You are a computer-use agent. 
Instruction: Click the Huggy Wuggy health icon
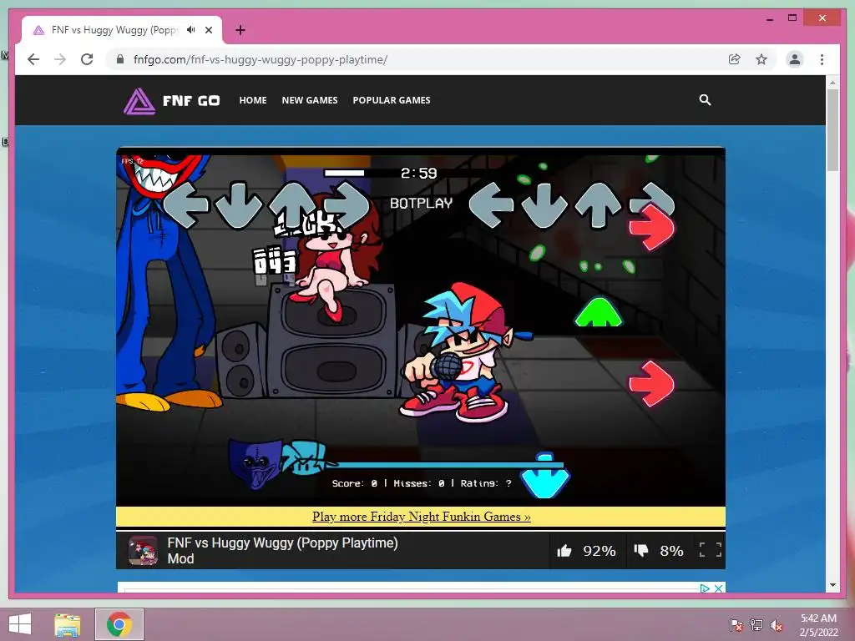click(255, 463)
